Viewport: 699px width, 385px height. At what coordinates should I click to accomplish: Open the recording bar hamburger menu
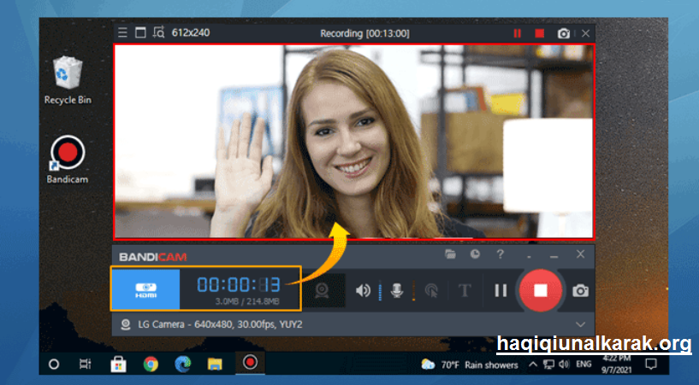(122, 32)
